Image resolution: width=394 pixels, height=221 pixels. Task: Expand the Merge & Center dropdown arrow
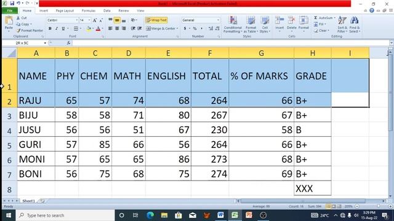pos(177,29)
